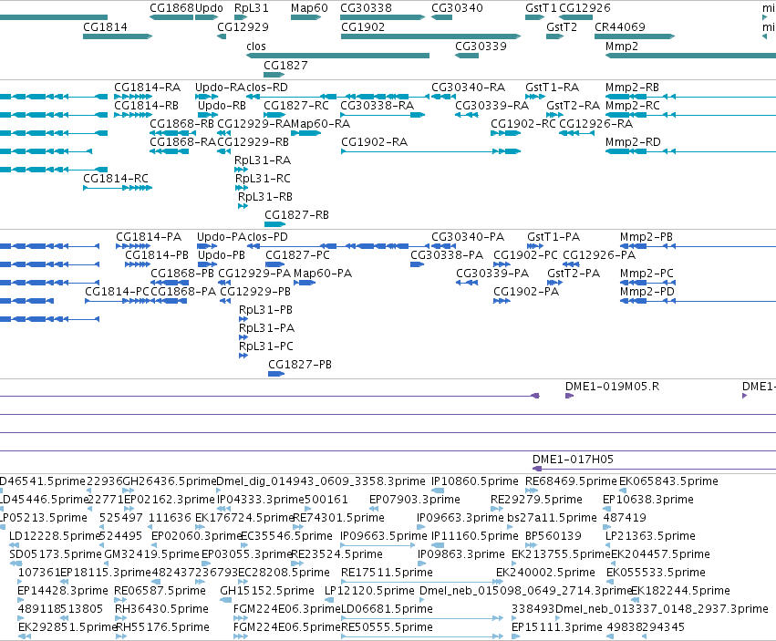The width and height of the screenshot is (776, 641).
Task: Click the CG12929 gene label
Action: pyautogui.click(x=243, y=26)
